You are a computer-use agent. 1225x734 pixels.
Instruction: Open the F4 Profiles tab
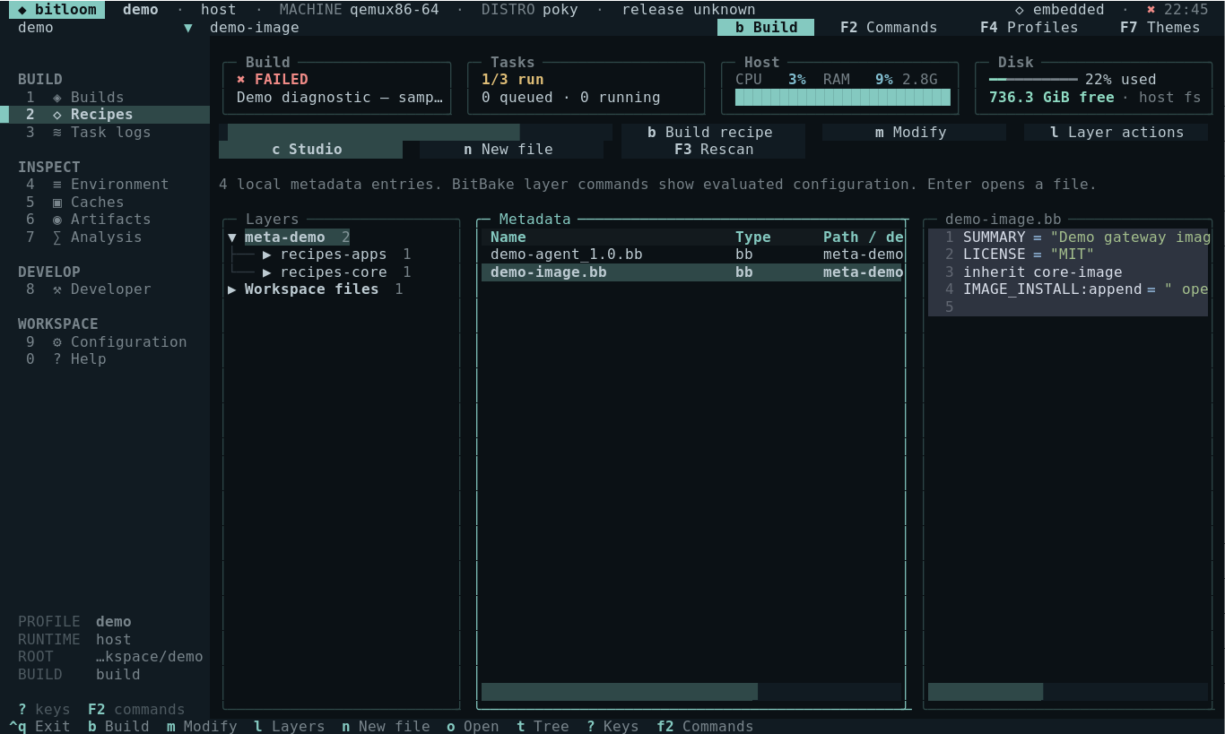tap(1030, 27)
